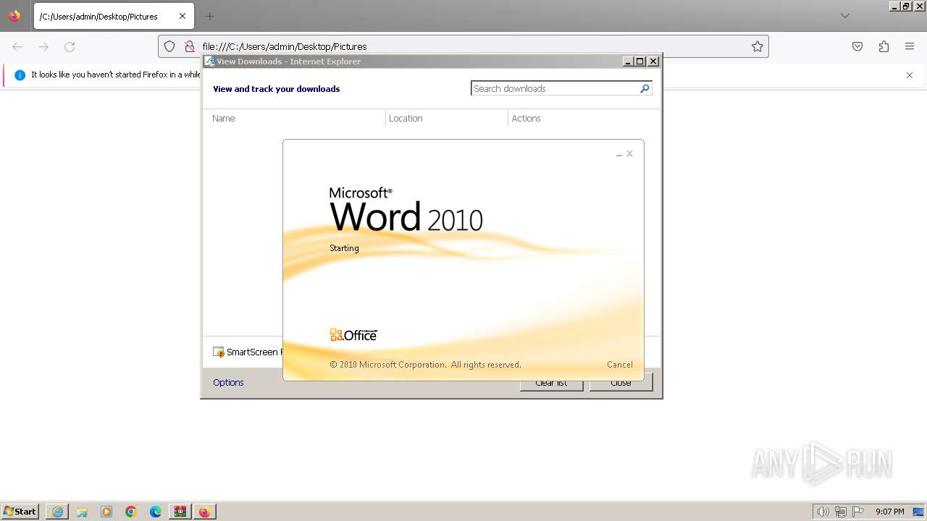The image size is (927, 521).
Task: Open a new Firefox tab
Action: (x=209, y=16)
